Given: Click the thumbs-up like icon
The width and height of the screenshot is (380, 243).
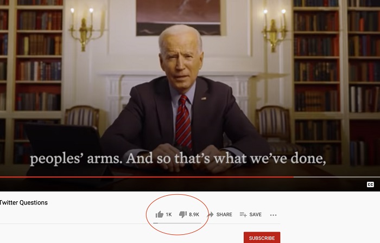Looking at the screenshot, I should tap(160, 214).
